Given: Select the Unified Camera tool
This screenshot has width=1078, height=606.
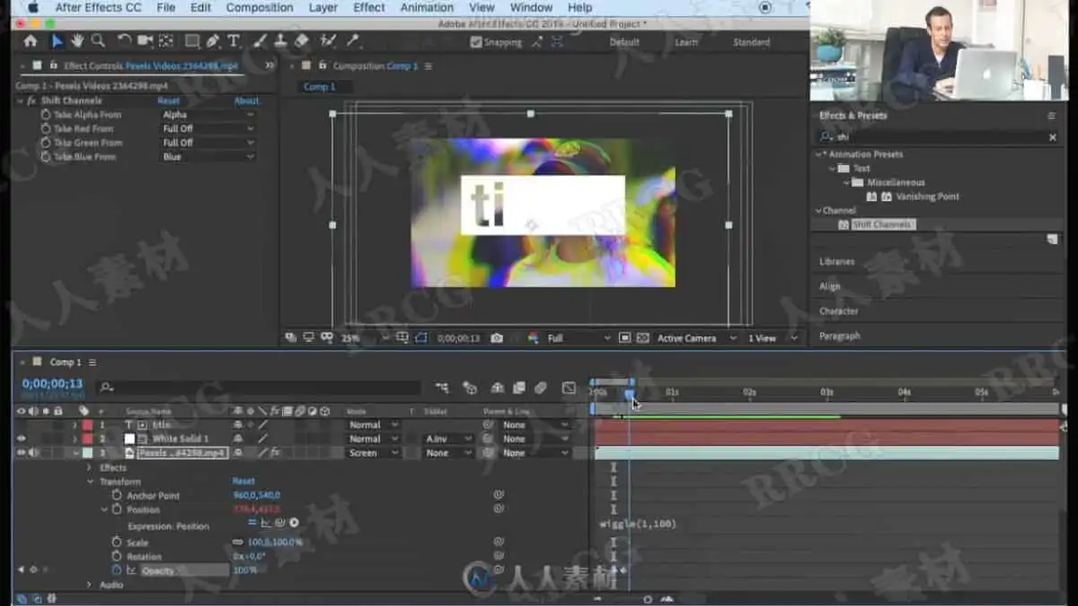Looking at the screenshot, I should point(146,41).
